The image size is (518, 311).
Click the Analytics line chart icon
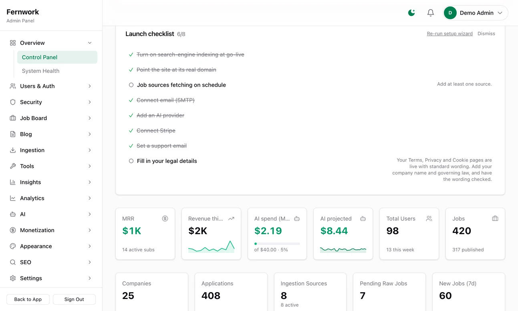[x=13, y=198]
